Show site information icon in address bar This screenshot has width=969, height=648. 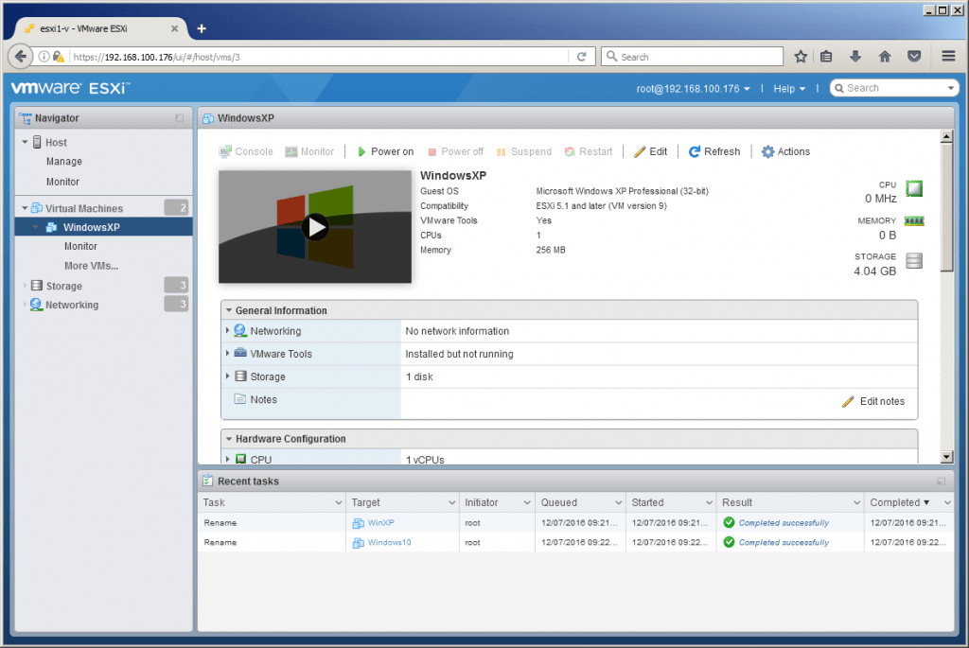pyautogui.click(x=44, y=57)
